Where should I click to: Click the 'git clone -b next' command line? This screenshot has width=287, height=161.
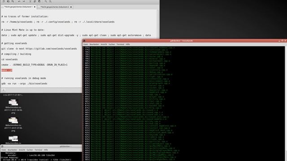click(x=39, y=49)
